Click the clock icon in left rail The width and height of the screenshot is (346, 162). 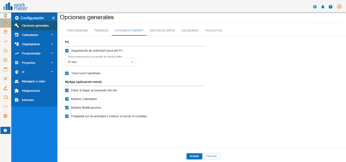(5, 51)
